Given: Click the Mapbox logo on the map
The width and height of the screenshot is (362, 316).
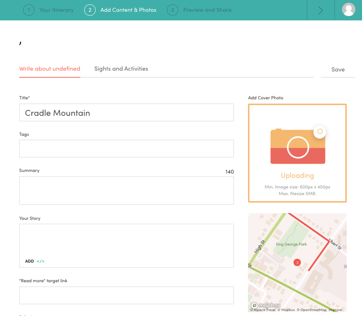Looking at the screenshot, I should (266, 305).
